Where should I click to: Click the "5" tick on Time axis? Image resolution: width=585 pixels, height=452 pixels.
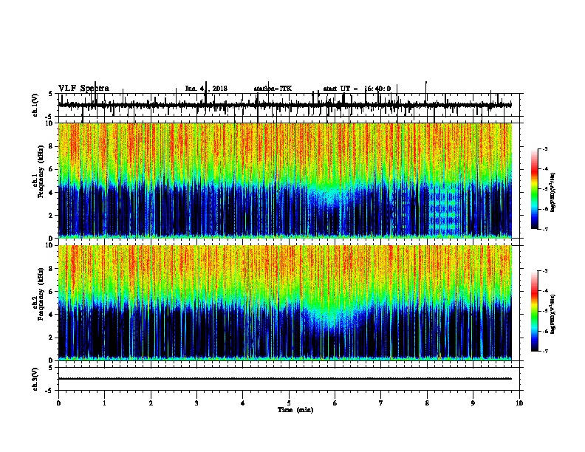point(289,403)
